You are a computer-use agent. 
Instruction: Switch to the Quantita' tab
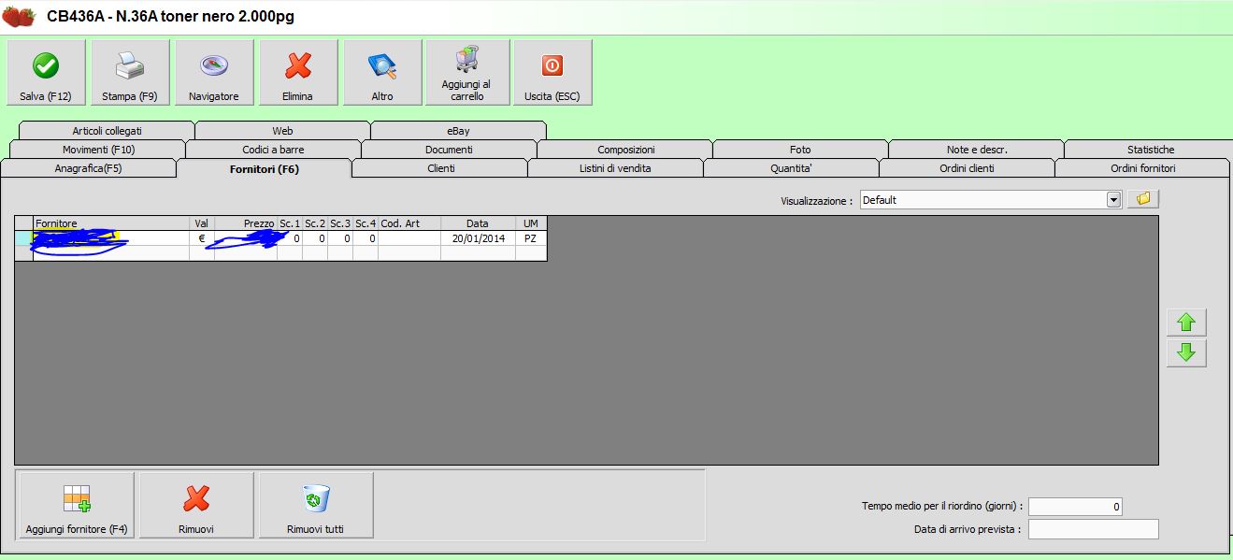[791, 168]
